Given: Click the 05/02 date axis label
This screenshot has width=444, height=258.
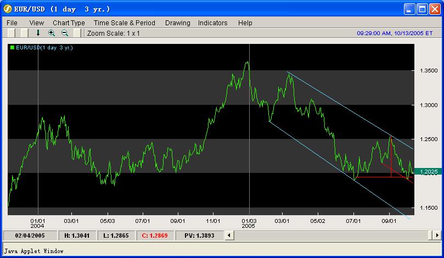Looking at the screenshot, I should pyautogui.click(x=318, y=221).
